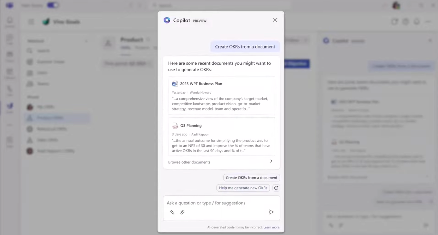Select the Q3 Planning document card
This screenshot has height=235, width=438.
point(221,137)
